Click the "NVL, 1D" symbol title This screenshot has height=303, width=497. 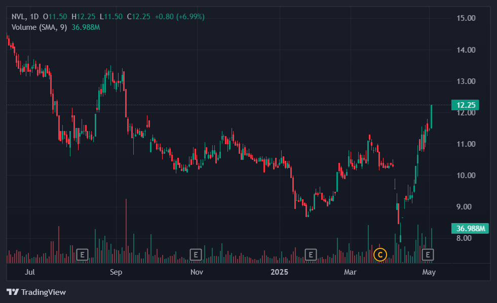tap(25, 17)
